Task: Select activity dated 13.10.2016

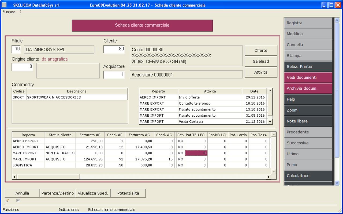Action: coord(203,109)
